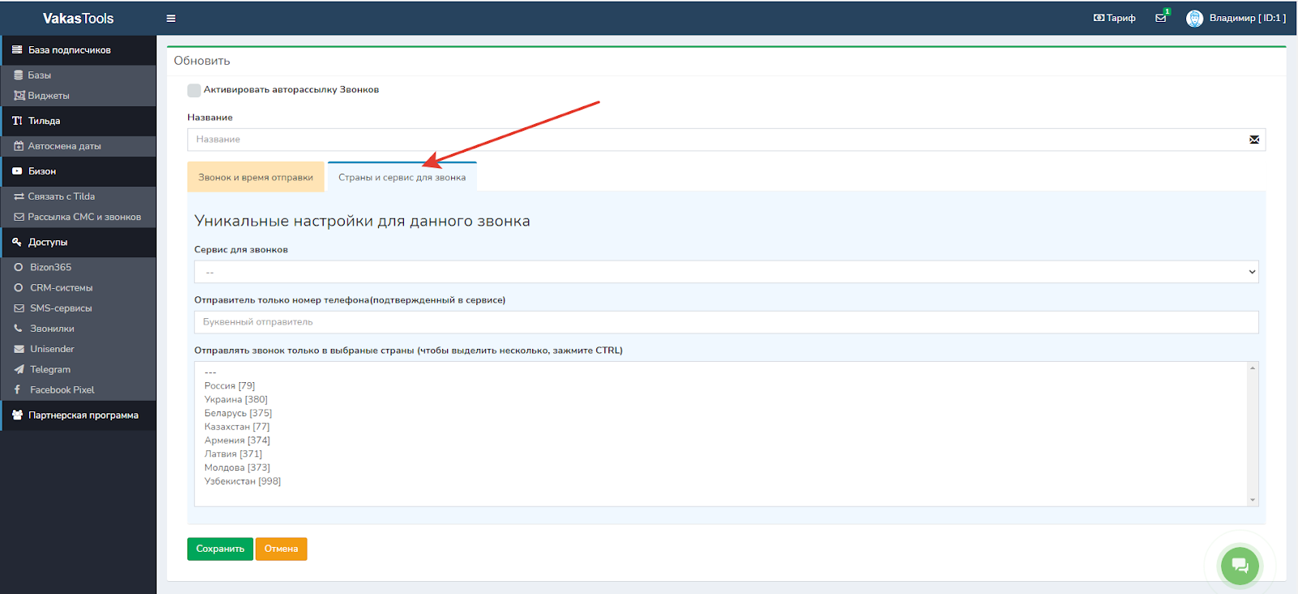The image size is (1298, 594).
Task: Click the Тариф icon in header
Action: point(1099,18)
